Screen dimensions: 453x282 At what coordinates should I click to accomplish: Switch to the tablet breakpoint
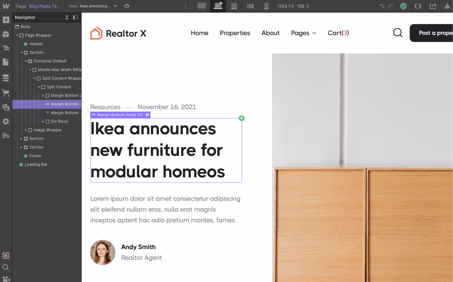click(234, 6)
